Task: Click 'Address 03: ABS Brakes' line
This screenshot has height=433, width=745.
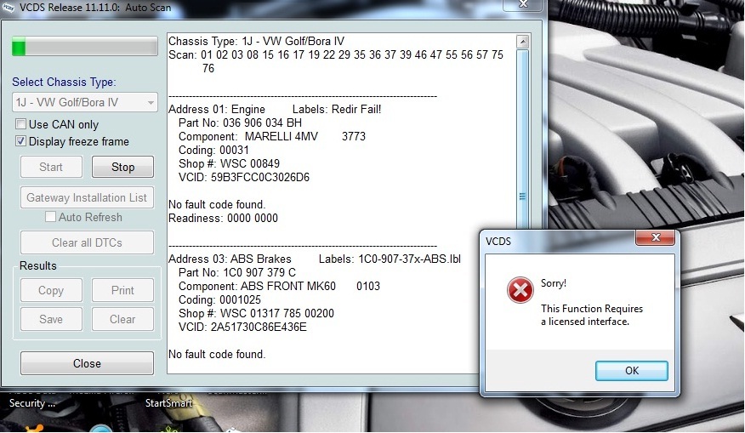Action: 230,259
